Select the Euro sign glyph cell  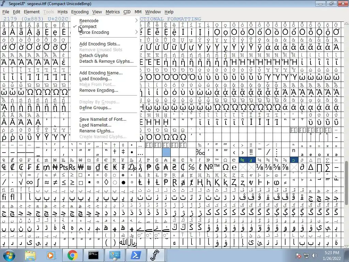coord(106,167)
